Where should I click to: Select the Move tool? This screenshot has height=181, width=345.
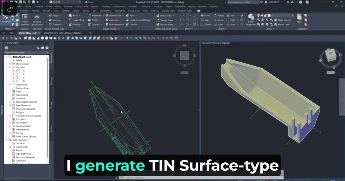tap(205, 16)
